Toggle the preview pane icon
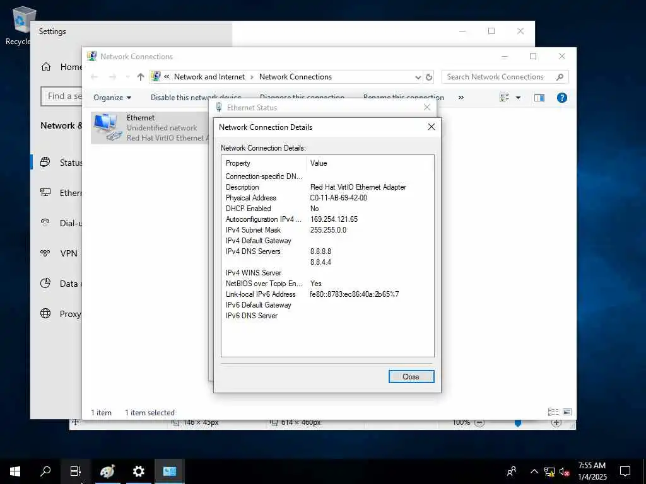The width and height of the screenshot is (646, 484). click(x=539, y=98)
